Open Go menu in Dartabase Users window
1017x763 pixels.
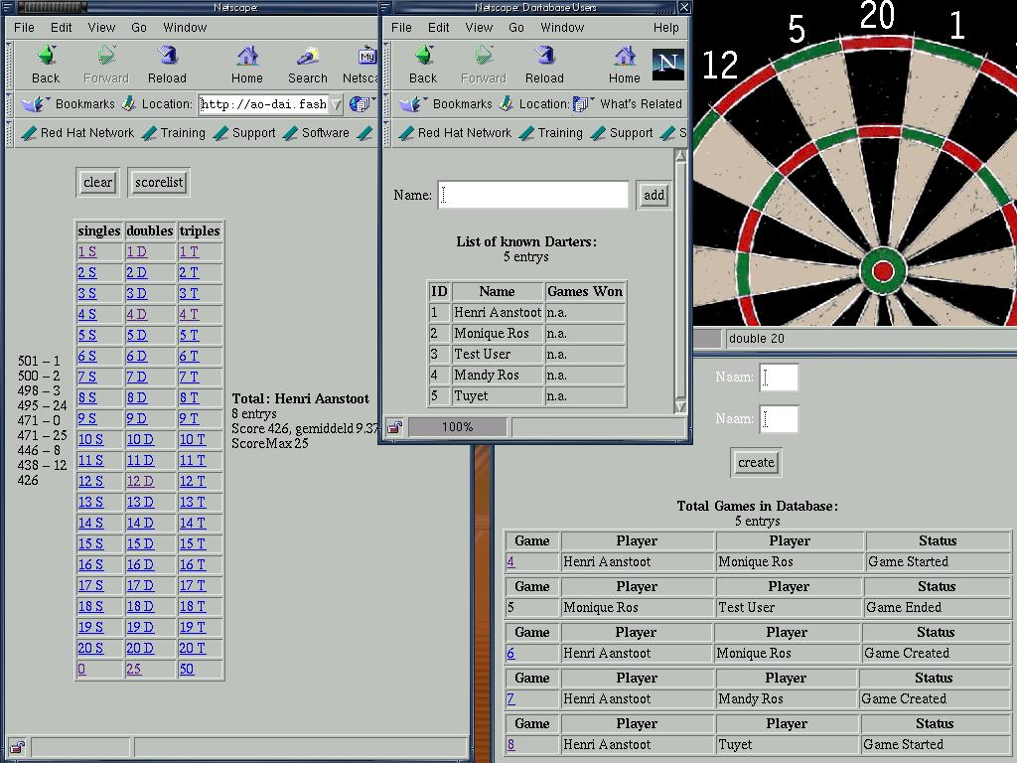click(x=516, y=27)
